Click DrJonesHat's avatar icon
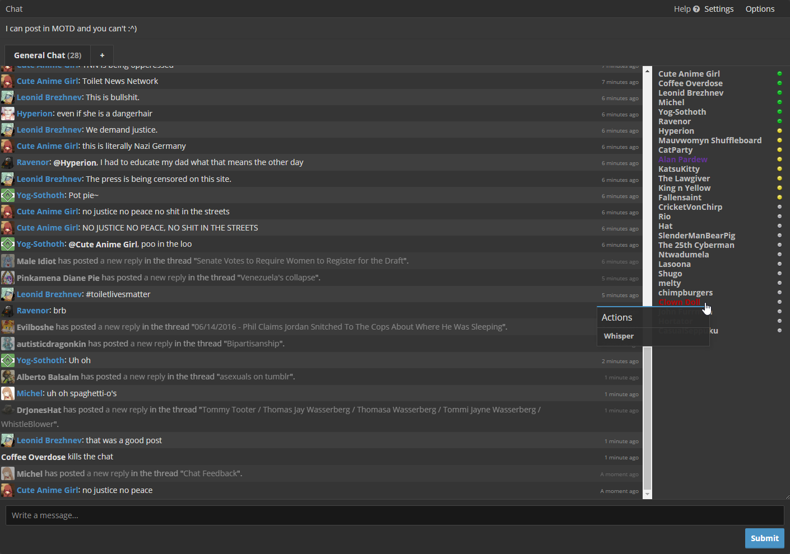Image resolution: width=790 pixels, height=554 pixels. click(7, 410)
